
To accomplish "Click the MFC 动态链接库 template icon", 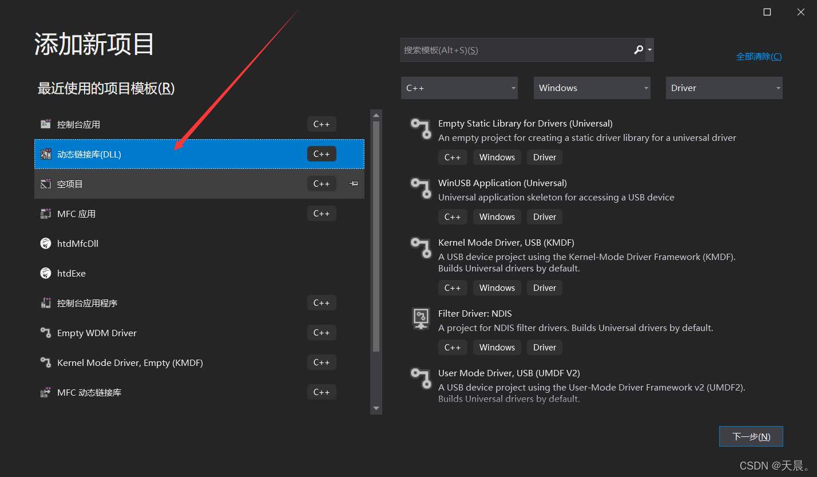I will 46,392.
